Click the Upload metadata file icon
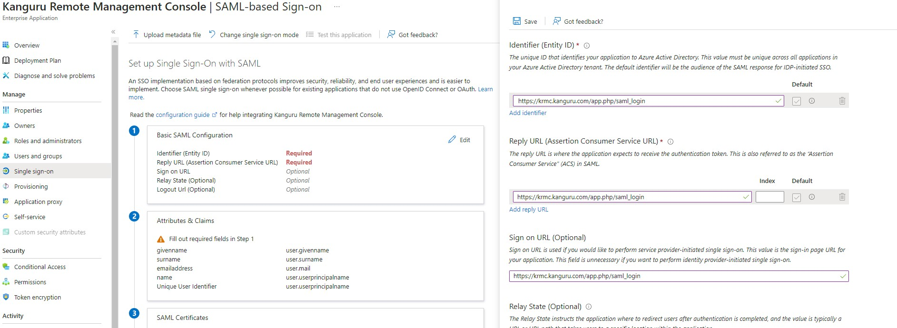 point(136,34)
